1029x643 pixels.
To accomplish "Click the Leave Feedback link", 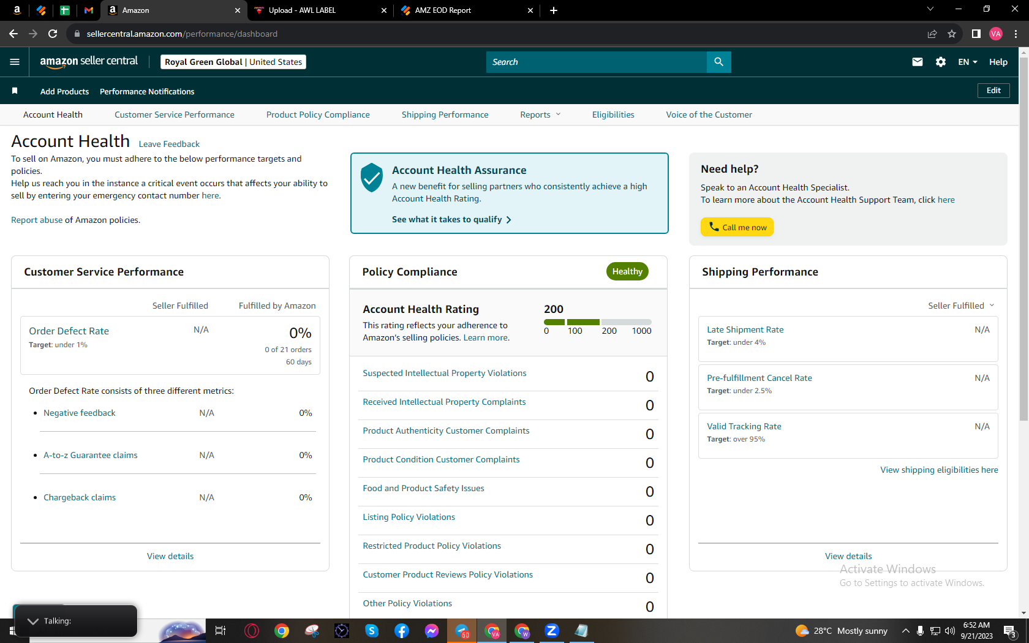I will (x=169, y=144).
